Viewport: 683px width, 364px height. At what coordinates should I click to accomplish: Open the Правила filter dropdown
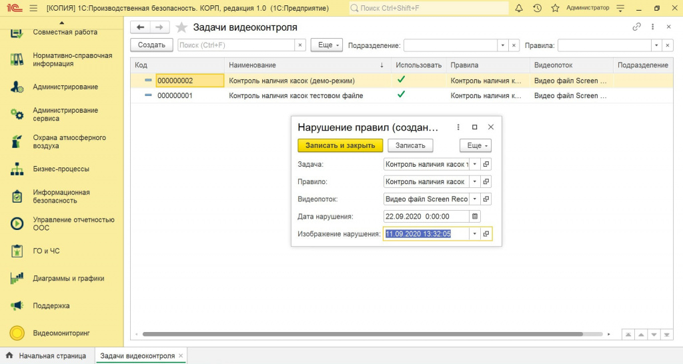point(656,45)
